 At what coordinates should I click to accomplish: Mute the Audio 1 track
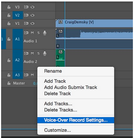32,33
